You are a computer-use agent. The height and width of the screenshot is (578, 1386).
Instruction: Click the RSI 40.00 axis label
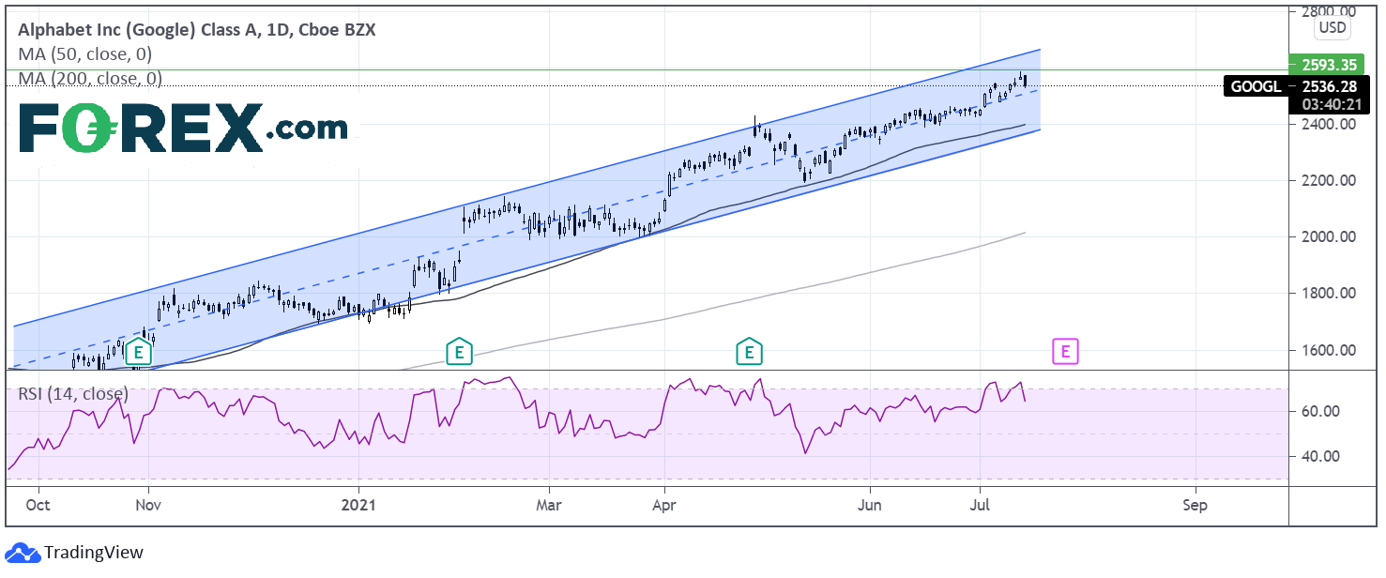[x=1319, y=456]
